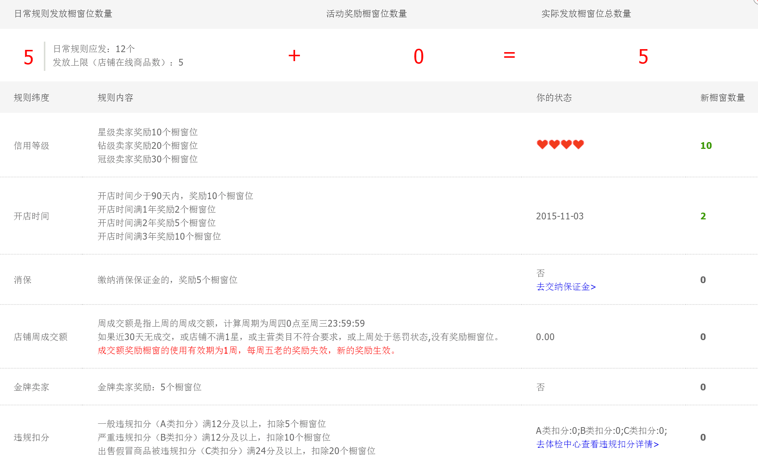Click the first red heart credit icon
The image size is (758, 462).
point(542,144)
